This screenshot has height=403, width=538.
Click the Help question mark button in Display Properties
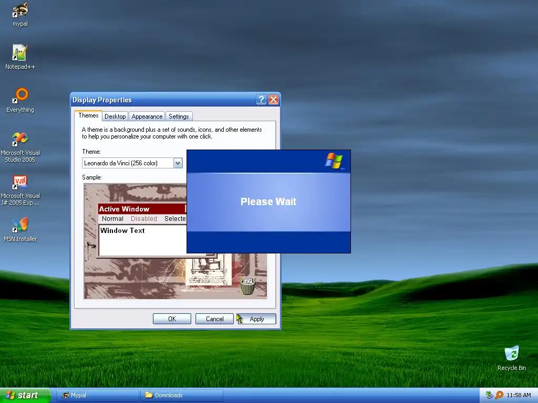(x=261, y=100)
